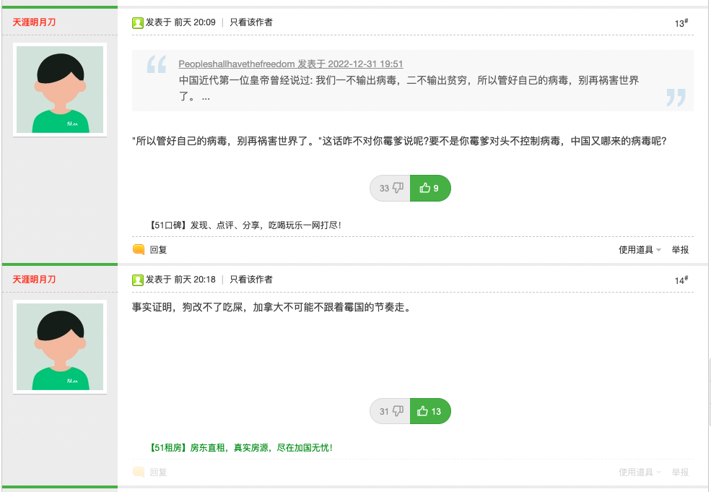Screen dimensions: 711x492
Task: Click floor number 13#
Action: tap(681, 22)
